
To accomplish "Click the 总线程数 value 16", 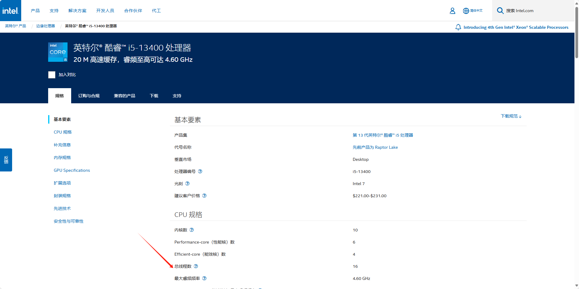I will pos(355,266).
